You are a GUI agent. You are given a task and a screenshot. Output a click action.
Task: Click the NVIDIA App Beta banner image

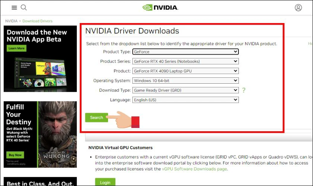coord(40,59)
